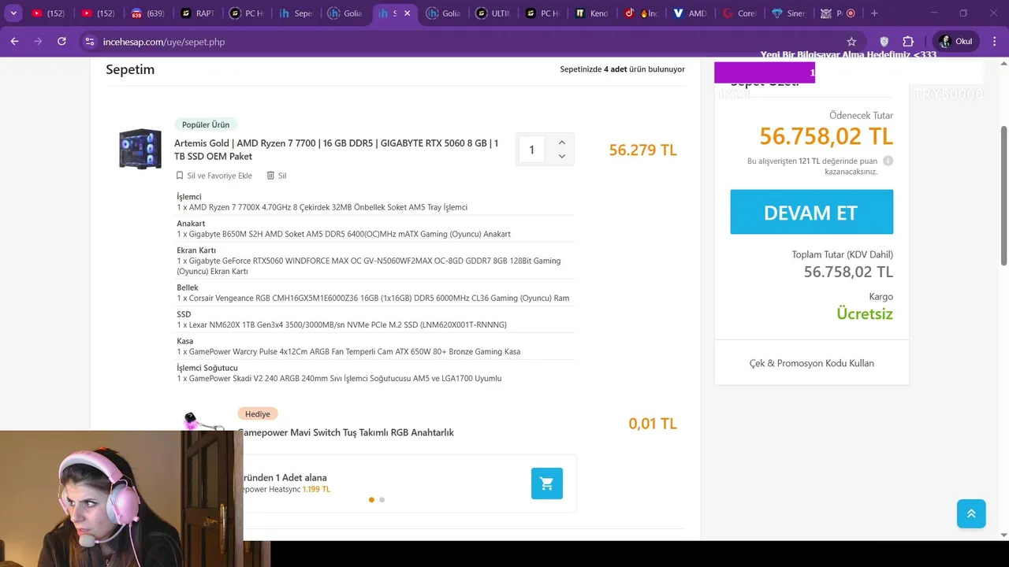
Task: Click the Toplam Tutar (KDV Dahil) label
Action: pos(842,254)
